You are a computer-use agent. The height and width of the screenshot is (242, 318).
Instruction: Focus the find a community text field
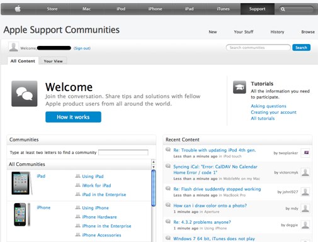(x=123, y=152)
